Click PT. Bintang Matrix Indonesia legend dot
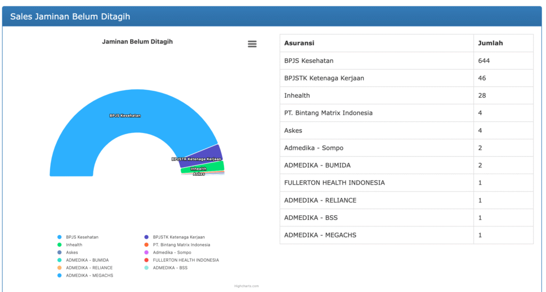This screenshot has width=546, height=292. [x=147, y=245]
